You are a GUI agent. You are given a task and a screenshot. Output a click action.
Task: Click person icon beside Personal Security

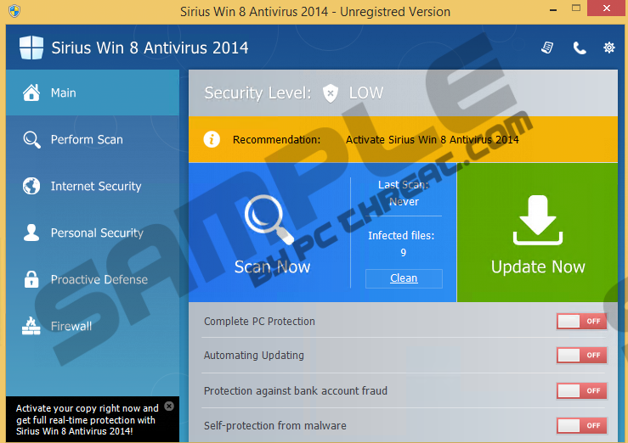[x=31, y=233]
